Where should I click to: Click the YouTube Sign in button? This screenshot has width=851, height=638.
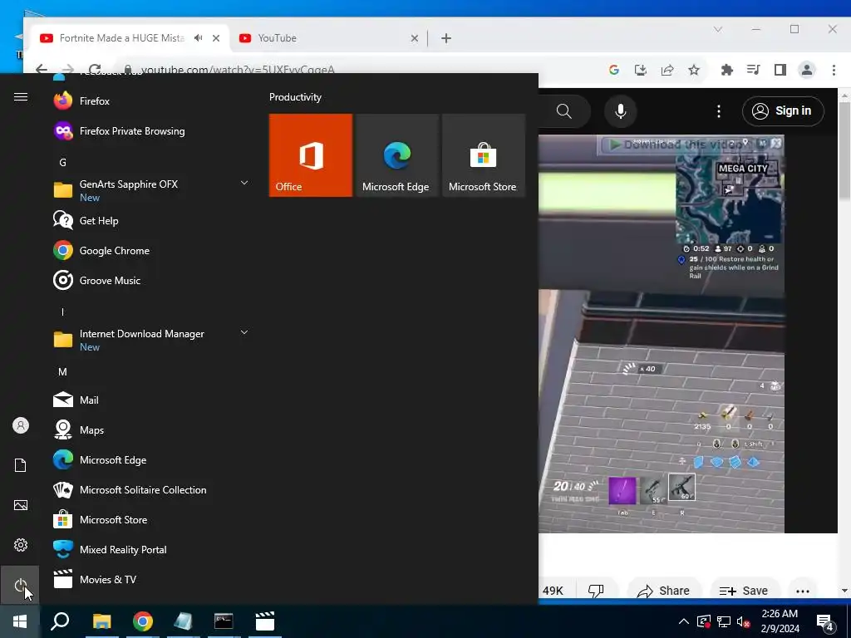coord(783,111)
